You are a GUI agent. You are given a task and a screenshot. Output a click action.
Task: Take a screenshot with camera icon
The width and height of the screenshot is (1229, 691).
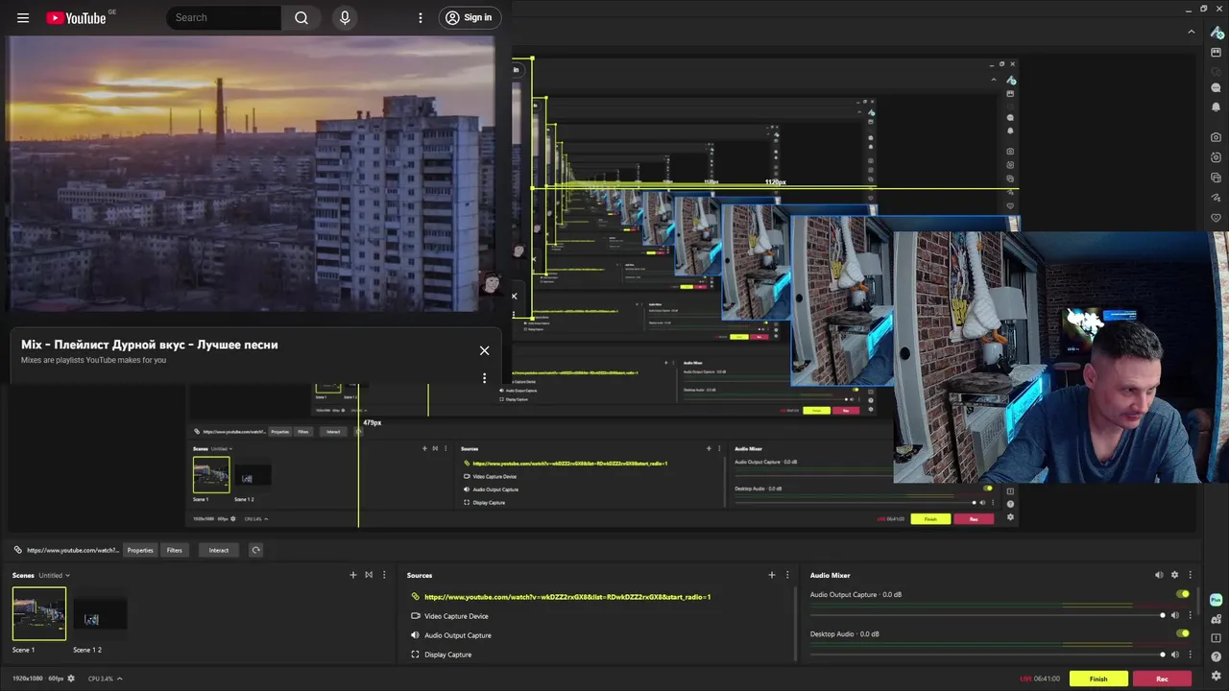coord(1217,137)
